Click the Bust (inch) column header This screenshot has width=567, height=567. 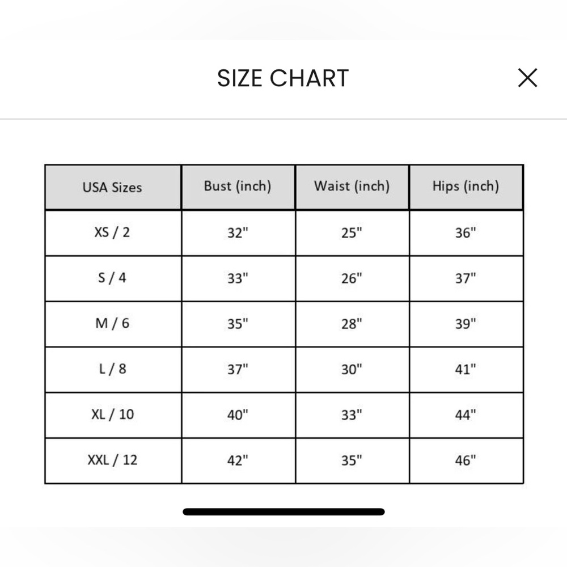tap(238, 187)
